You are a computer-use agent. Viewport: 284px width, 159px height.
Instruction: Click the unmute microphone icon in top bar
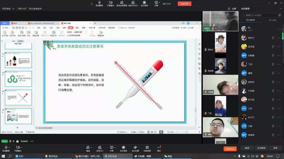(x=99, y=3)
